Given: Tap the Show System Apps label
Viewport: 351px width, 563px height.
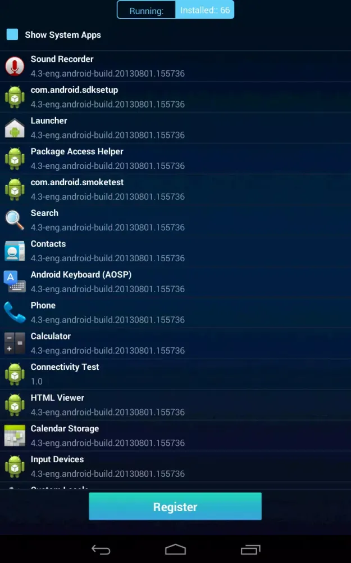Looking at the screenshot, I should click(x=63, y=35).
